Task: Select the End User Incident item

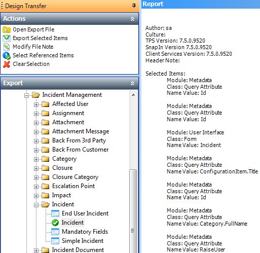Action: [85, 213]
